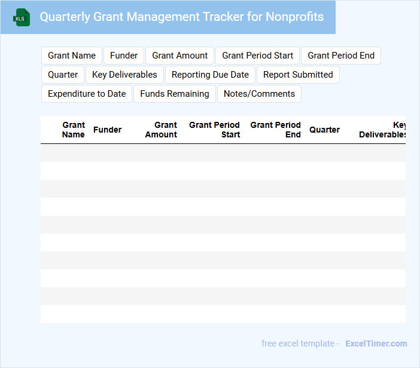420x368 pixels.
Task: Select the Expenditure to Date tag
Action: 87,94
